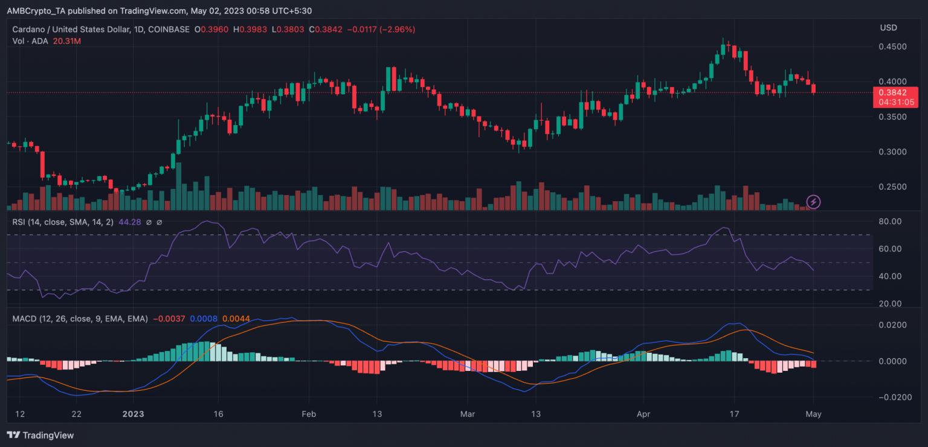The image size is (928, 447).
Task: Click the TradingView logo icon
Action: coord(12,435)
